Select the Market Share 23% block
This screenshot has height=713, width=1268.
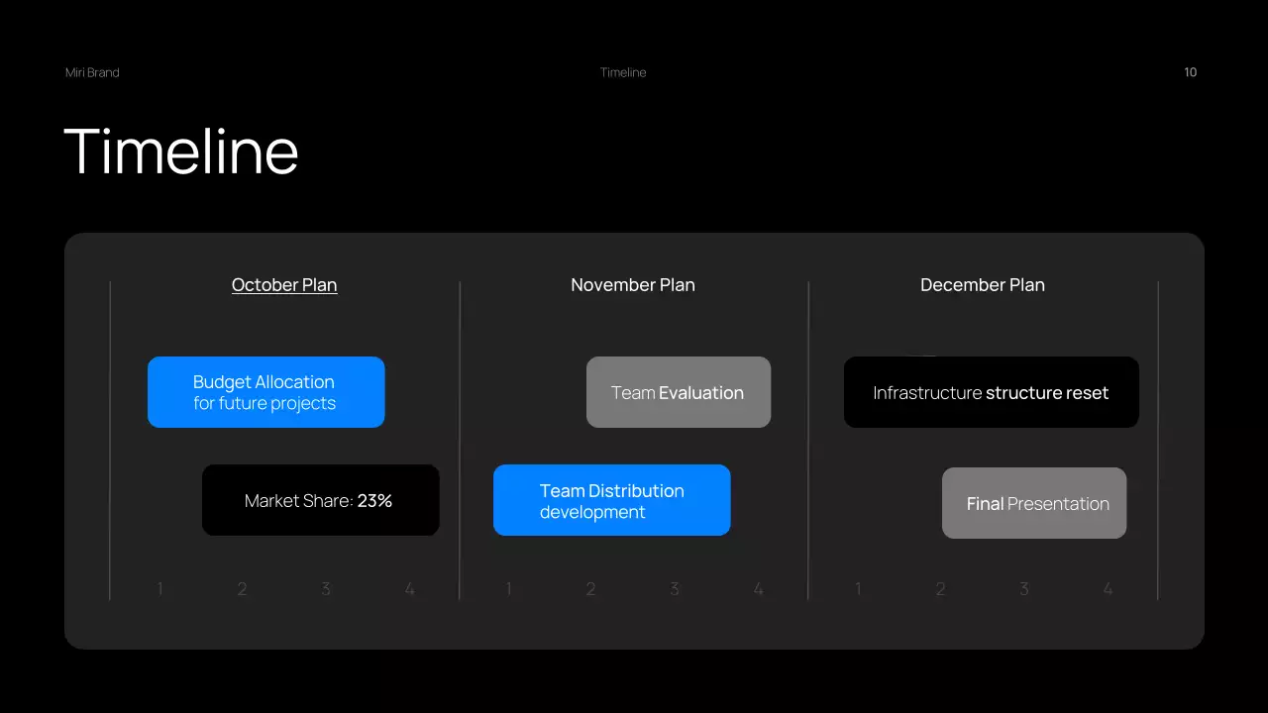320,500
